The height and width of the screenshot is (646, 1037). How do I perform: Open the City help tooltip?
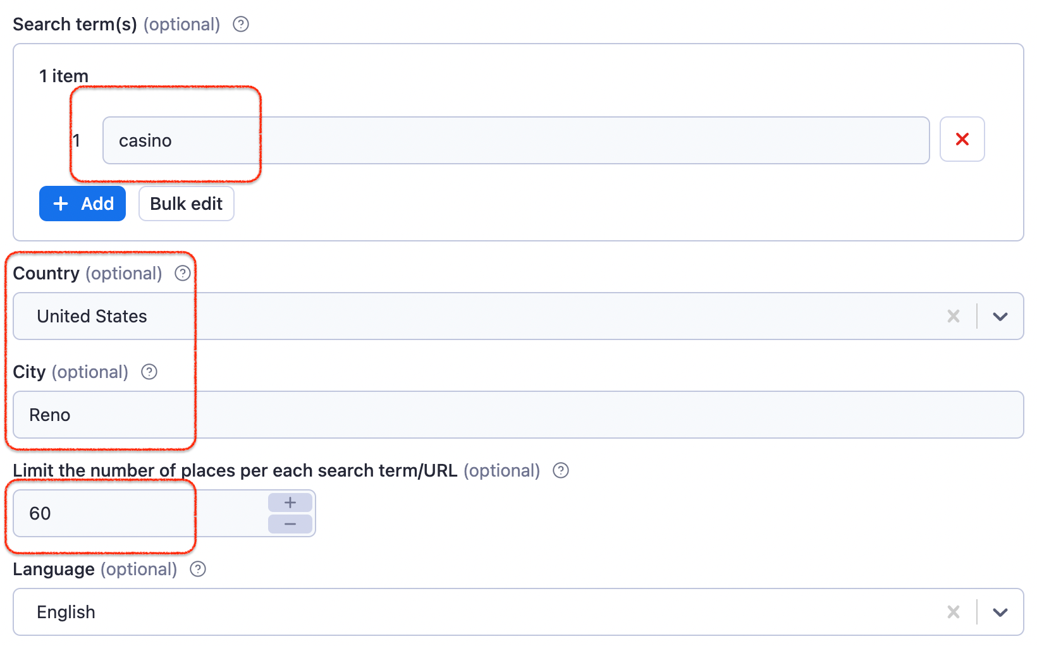(x=149, y=372)
